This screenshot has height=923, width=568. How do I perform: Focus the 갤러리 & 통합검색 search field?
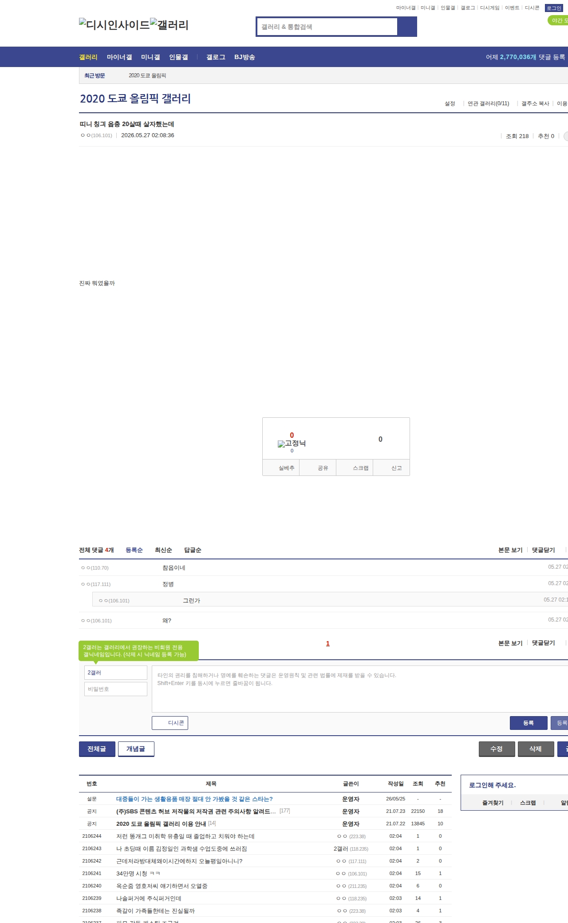point(327,27)
